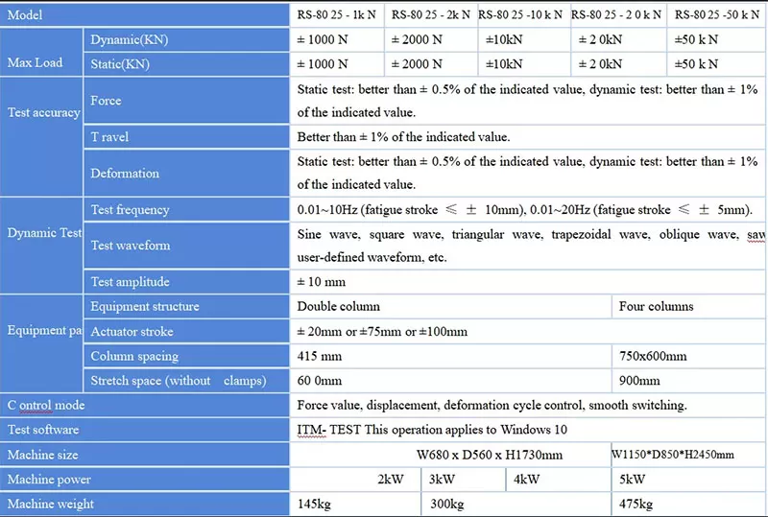Viewport: 768px width, 517px height.
Task: Click the "Max Load" row label
Action: point(35,62)
